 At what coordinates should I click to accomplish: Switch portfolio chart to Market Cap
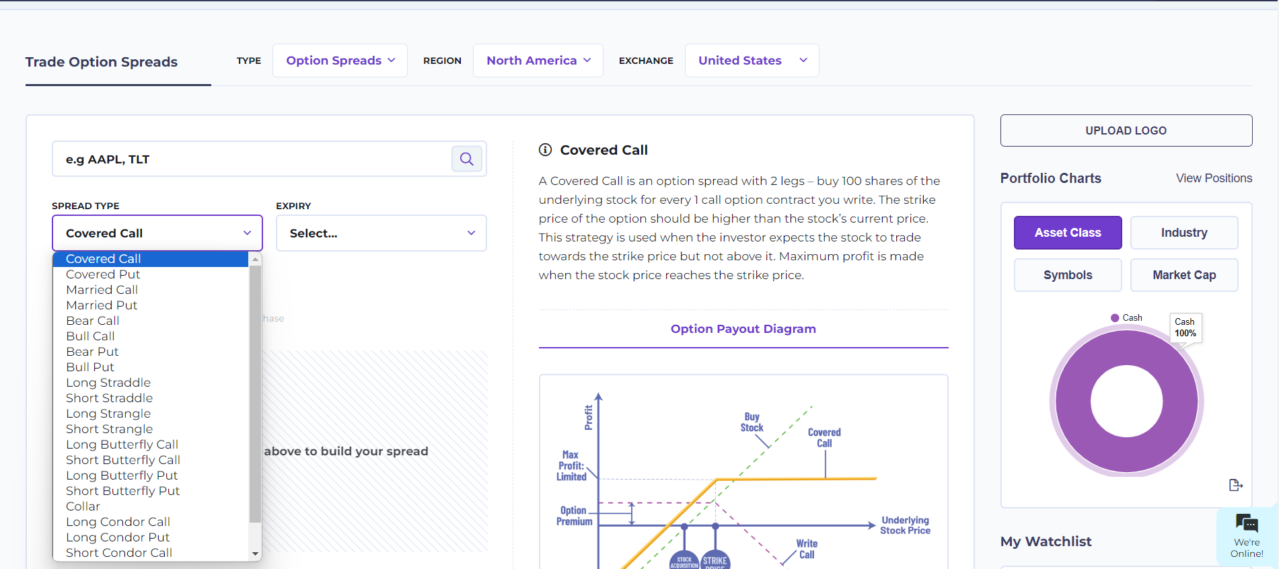(x=1184, y=275)
